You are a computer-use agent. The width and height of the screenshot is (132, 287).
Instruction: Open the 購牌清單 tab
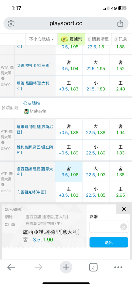[x=98, y=39]
